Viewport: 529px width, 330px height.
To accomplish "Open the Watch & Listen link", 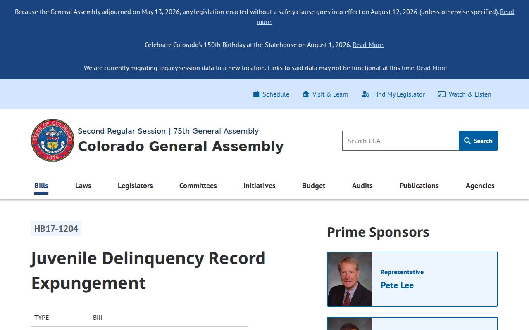I will pyautogui.click(x=470, y=94).
